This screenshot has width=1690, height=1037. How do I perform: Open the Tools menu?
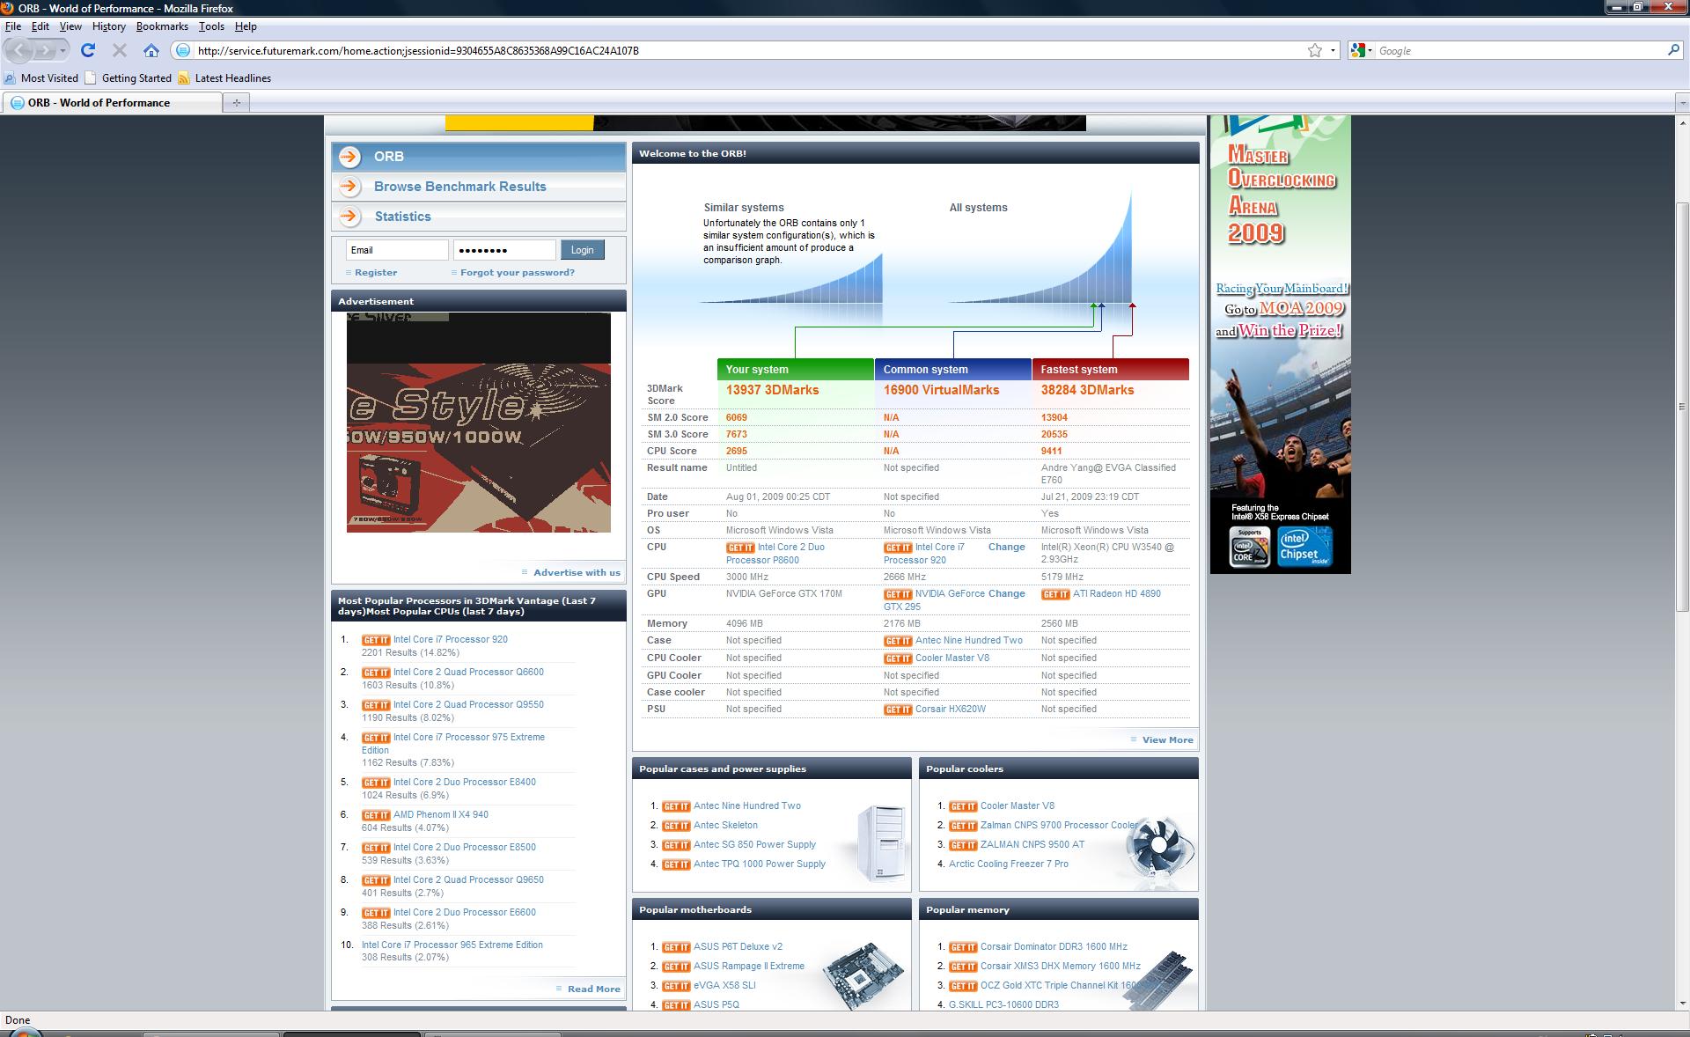tap(211, 26)
